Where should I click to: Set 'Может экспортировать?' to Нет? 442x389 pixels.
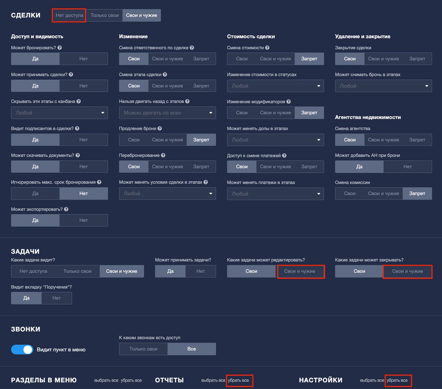(83, 220)
